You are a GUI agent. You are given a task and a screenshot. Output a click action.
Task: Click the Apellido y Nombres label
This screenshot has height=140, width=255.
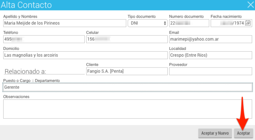[x=20, y=17]
